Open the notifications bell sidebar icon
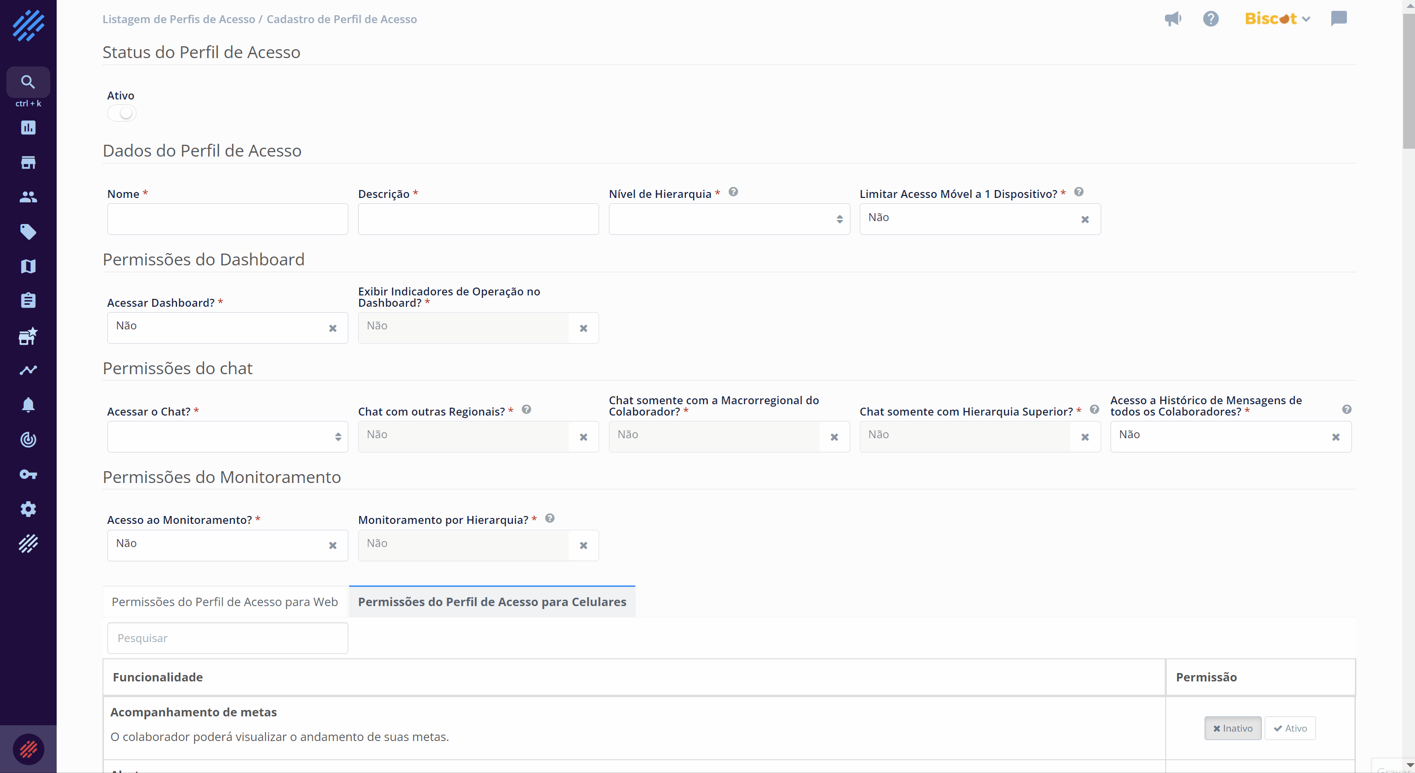This screenshot has height=773, width=1415. (x=28, y=405)
